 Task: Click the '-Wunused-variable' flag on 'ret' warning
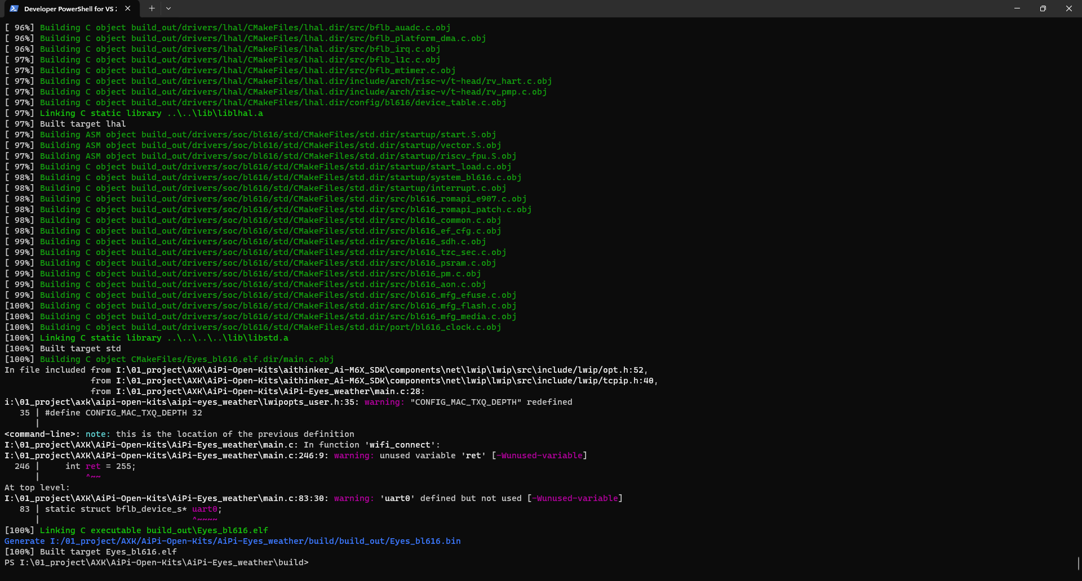tap(539, 455)
